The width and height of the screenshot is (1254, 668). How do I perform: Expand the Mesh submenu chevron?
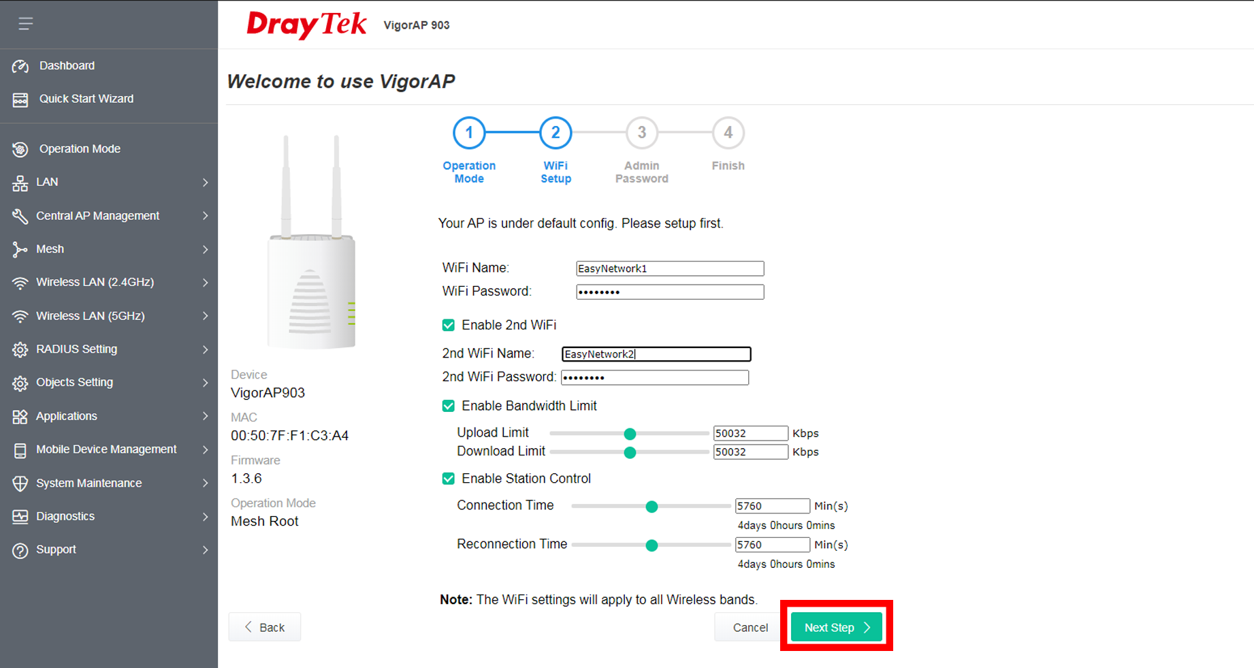tap(205, 249)
